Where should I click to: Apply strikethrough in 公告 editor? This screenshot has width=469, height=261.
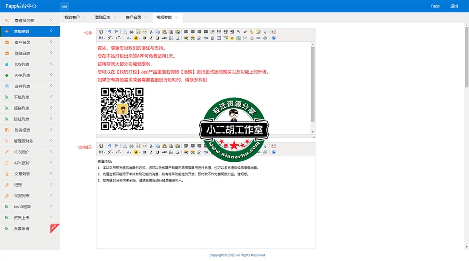[164, 38]
